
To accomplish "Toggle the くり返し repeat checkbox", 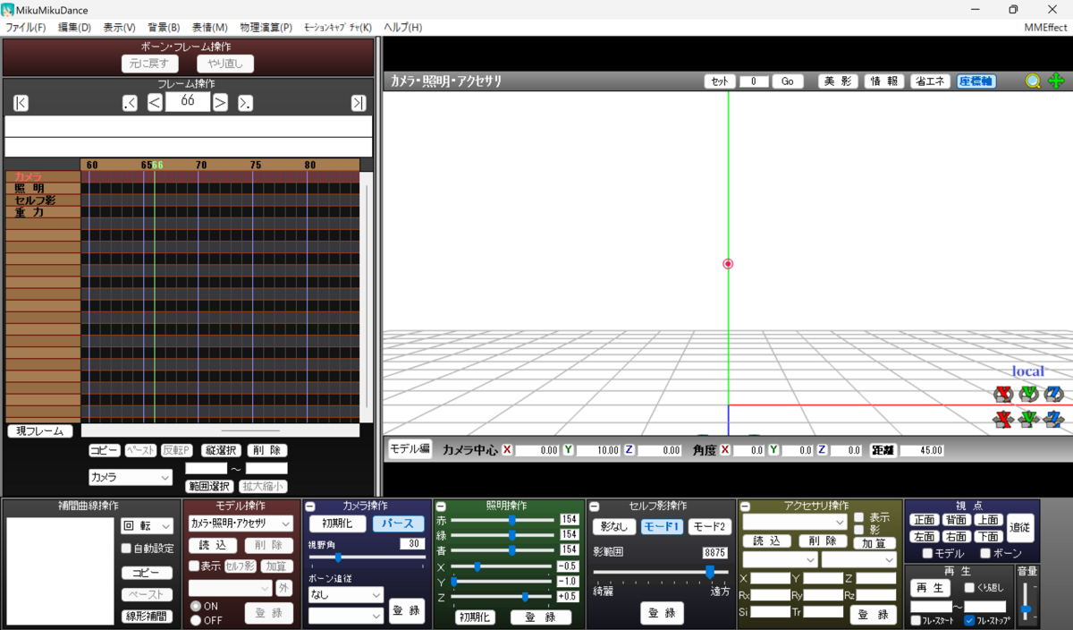I will pyautogui.click(x=969, y=588).
